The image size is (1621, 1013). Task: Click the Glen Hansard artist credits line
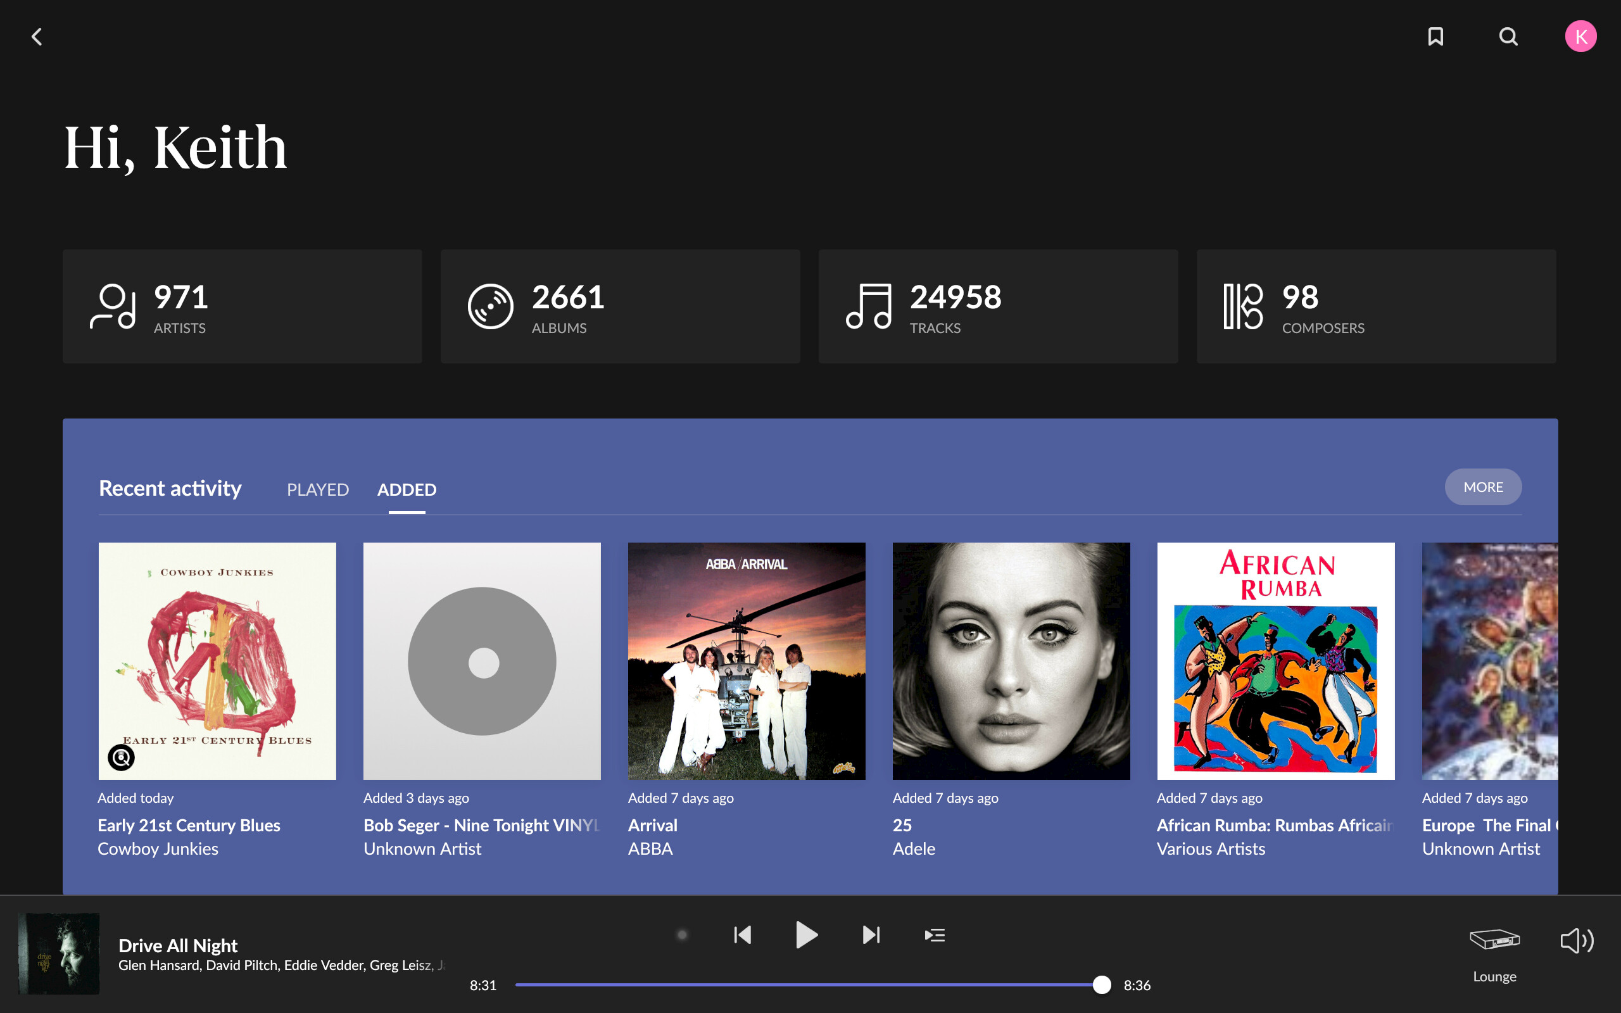tap(281, 966)
